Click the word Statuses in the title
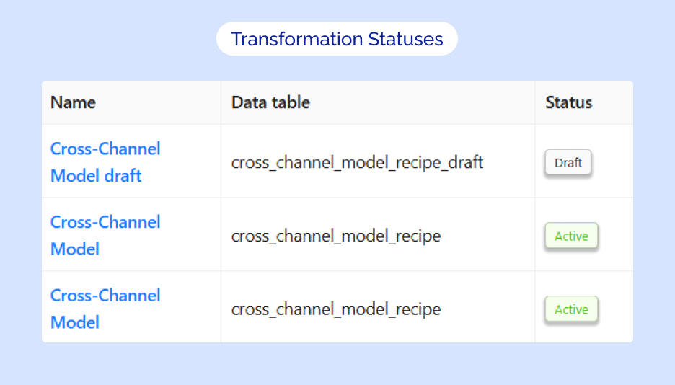675x385 pixels. (406, 39)
